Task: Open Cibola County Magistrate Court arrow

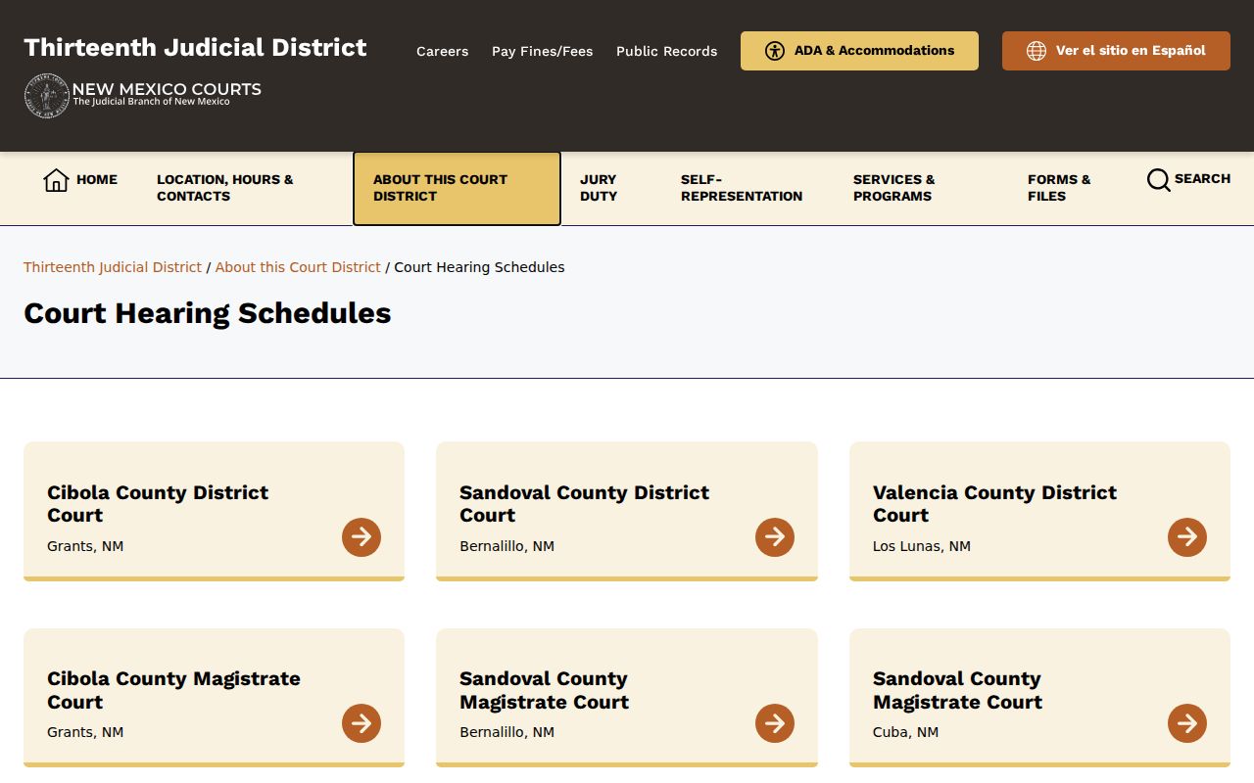Action: click(362, 723)
